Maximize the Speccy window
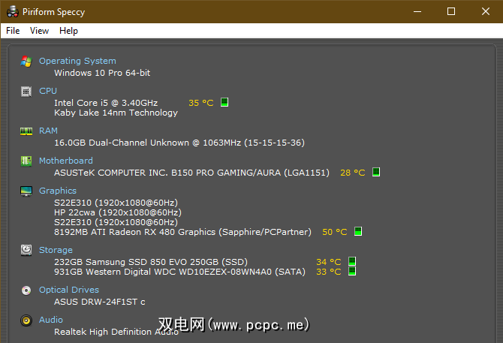Viewport: 503px width, 343px height. click(451, 11)
